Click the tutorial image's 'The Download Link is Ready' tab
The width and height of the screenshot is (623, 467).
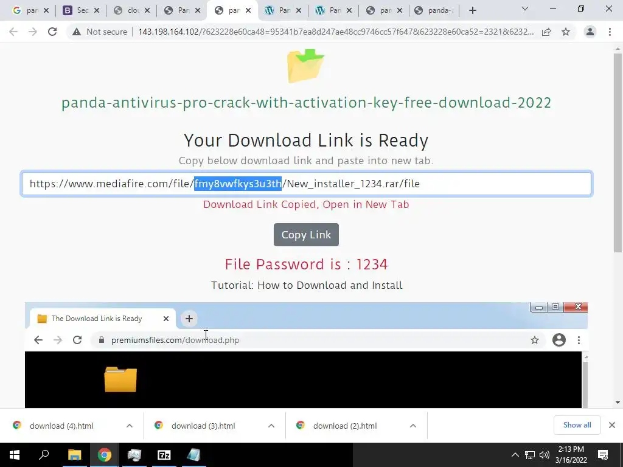(x=102, y=319)
